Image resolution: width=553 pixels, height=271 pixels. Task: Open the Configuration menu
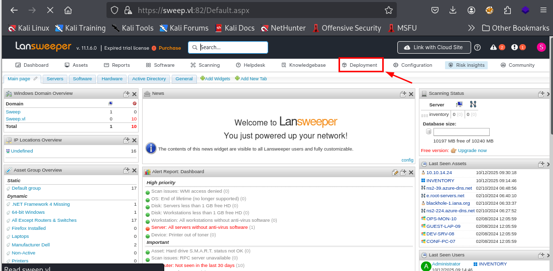tap(413, 65)
